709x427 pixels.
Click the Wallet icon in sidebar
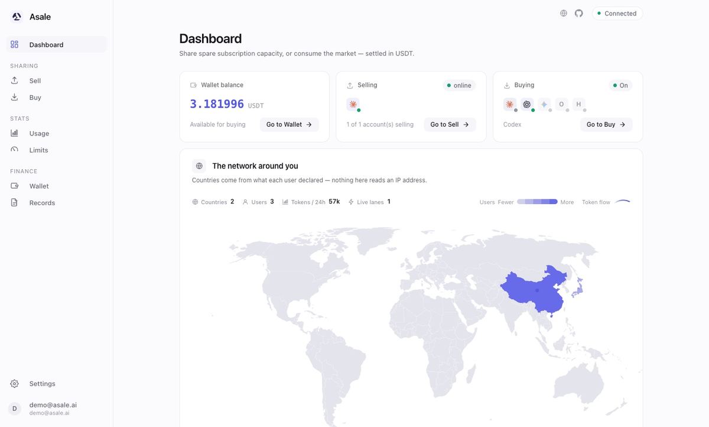15,186
